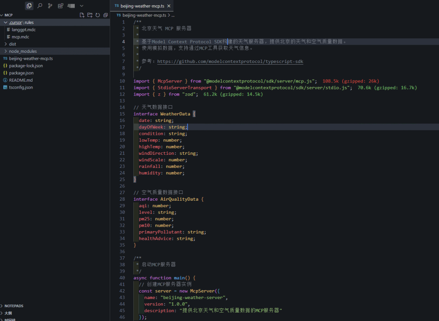Click the WeatherData interface name
Viewport: 439px width, 321px height.
click(175, 114)
